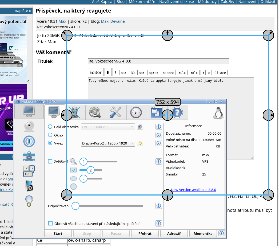Click the Momentka button

click(203, 233)
